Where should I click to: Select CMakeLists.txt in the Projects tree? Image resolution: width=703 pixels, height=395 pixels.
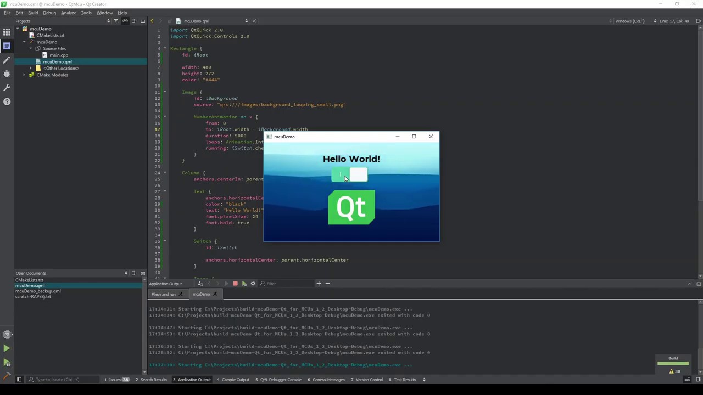(x=50, y=35)
